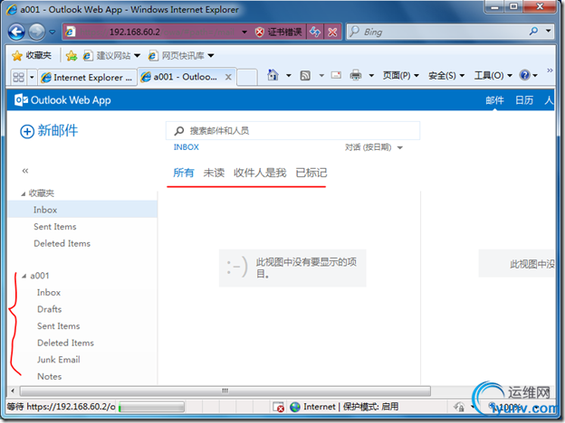Open Deleted Items under 收藏夹 favorites
This screenshot has height=423, width=565.
82,243
